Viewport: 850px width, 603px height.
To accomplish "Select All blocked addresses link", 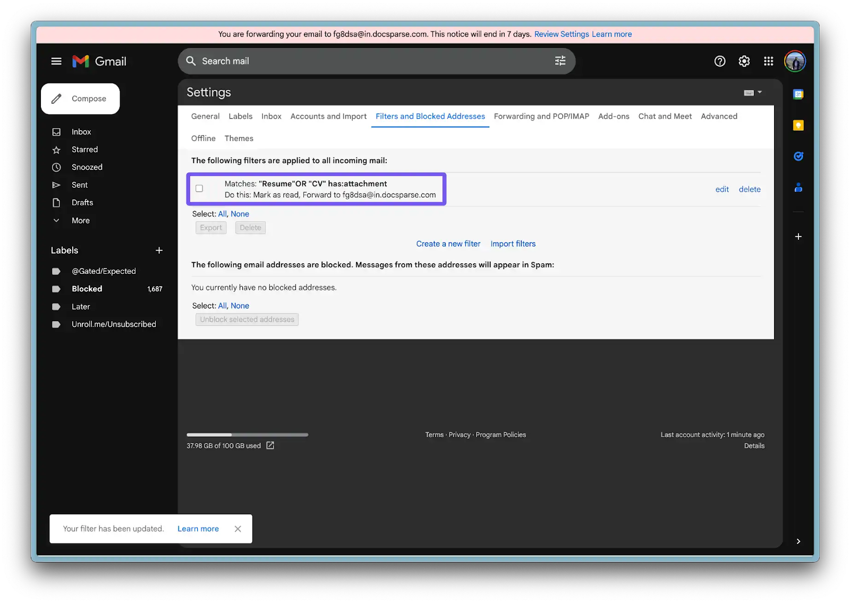I will 222,306.
